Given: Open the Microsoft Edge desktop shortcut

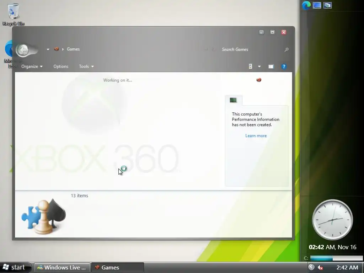Looking at the screenshot, I should [9, 54].
